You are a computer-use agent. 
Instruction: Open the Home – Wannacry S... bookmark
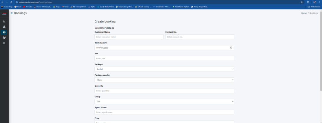pyautogui.click(x=42, y=7)
